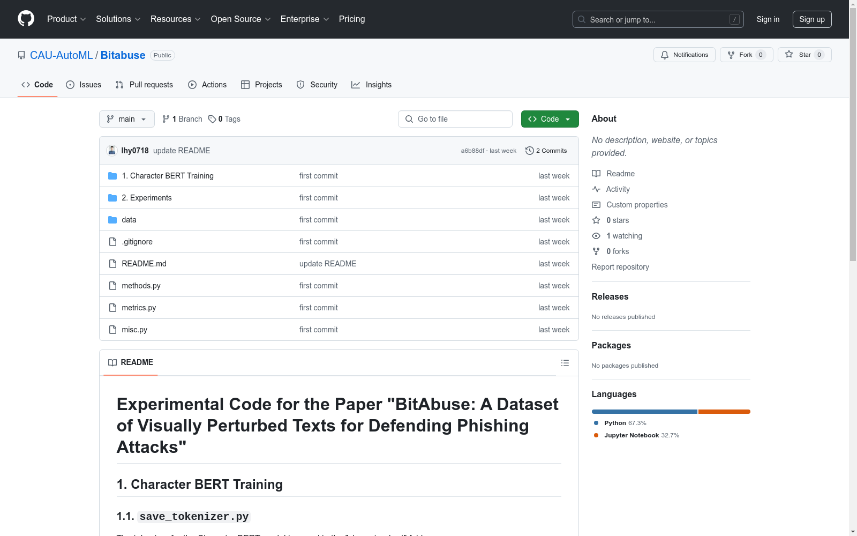The height and width of the screenshot is (536, 857).
Task: Click the Custom properties note icon
Action: point(596,205)
